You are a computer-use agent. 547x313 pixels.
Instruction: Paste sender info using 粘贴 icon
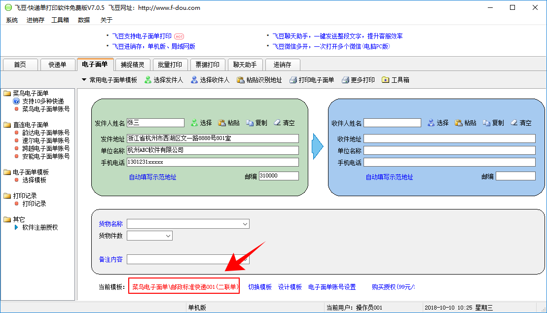click(222, 123)
